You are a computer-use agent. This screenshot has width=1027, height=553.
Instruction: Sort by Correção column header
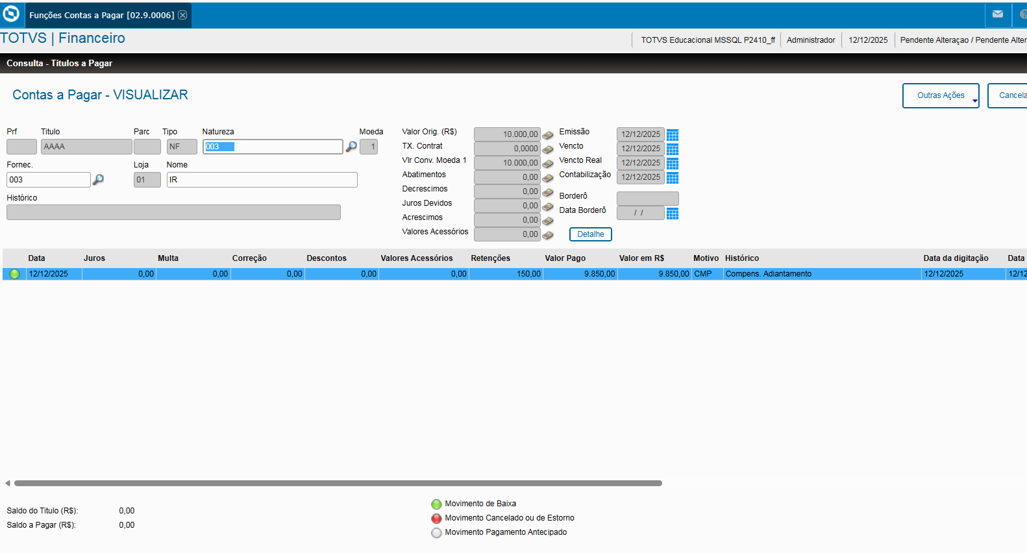249,258
